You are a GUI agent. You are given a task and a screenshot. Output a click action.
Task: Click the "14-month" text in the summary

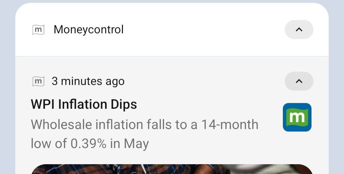click(229, 125)
